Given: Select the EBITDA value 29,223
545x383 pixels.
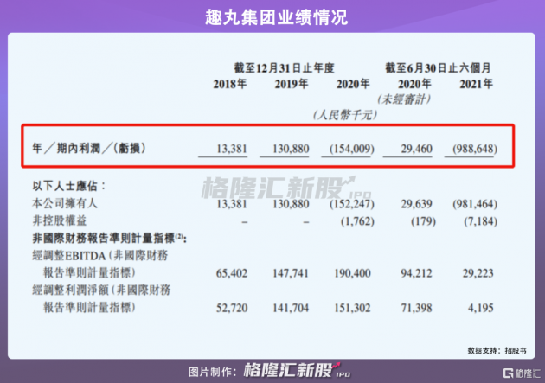Looking at the screenshot, I should click(478, 273).
